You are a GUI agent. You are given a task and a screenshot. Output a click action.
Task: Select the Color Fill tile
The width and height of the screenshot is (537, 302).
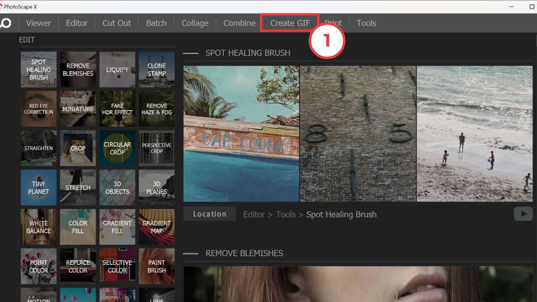(x=78, y=227)
